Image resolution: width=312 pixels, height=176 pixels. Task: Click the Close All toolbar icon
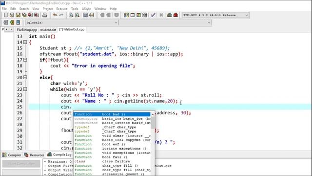point(37,15)
